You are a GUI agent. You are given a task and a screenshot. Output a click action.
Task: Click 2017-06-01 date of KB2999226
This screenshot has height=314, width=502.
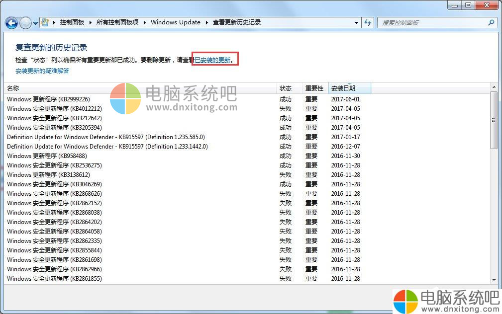(x=345, y=99)
